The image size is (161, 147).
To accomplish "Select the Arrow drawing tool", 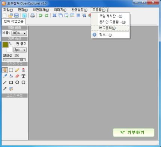I will pyautogui.click(x=5, y=89).
